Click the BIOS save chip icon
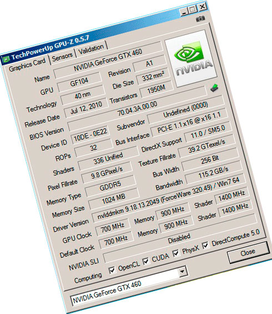 click(x=214, y=87)
